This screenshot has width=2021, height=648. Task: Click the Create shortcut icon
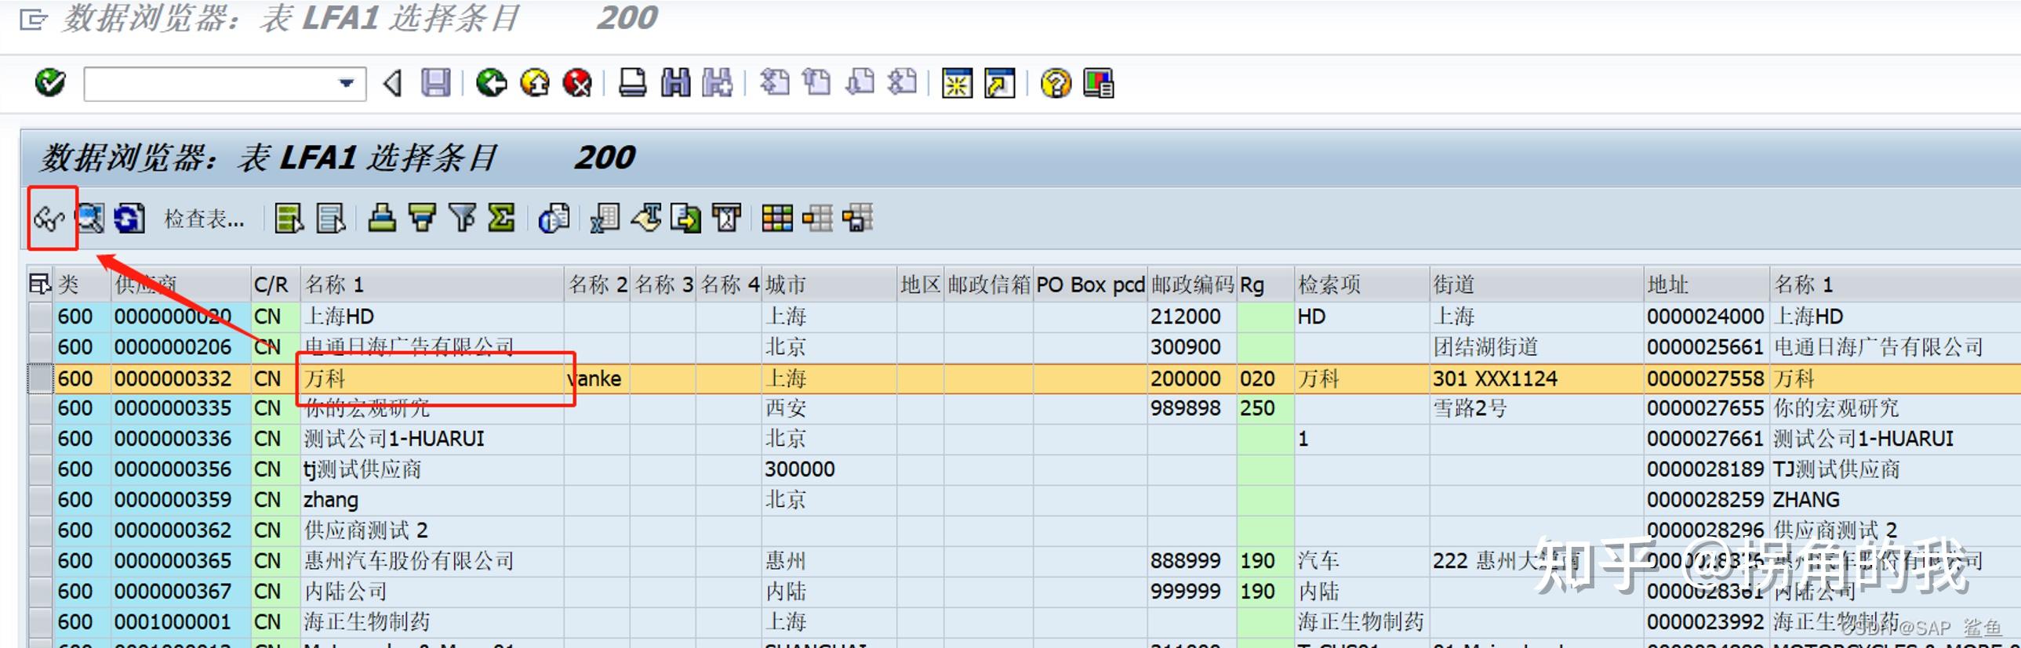point(1000,83)
